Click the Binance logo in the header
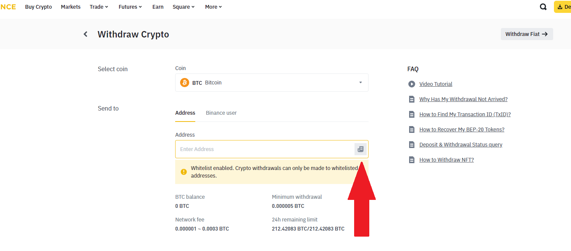The height and width of the screenshot is (251, 571). point(8,7)
